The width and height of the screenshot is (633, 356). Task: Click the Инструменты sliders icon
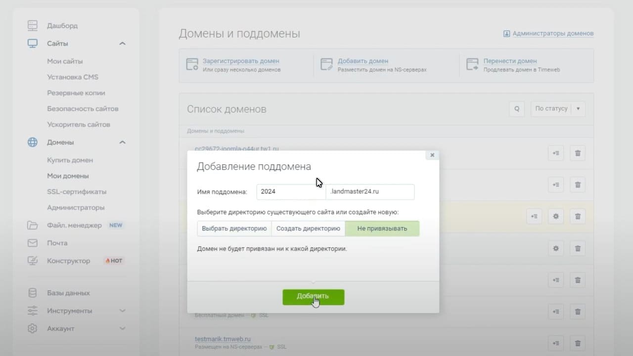click(x=32, y=311)
